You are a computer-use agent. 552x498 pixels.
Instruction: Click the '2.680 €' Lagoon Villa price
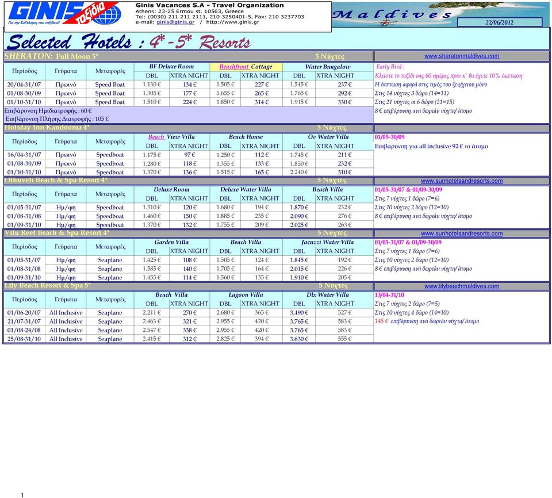(225, 313)
